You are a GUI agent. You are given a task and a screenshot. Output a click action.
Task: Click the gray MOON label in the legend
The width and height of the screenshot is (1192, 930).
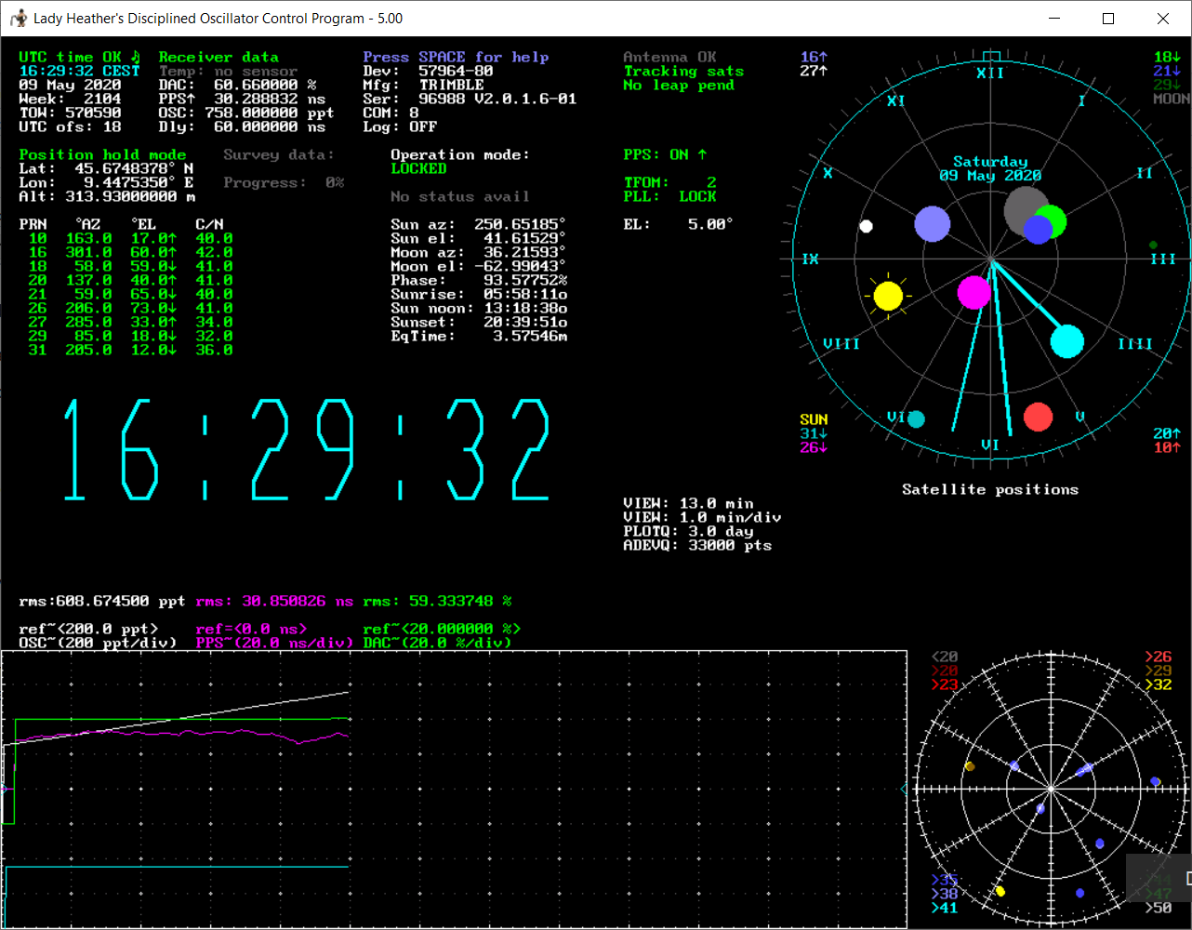click(x=1172, y=100)
